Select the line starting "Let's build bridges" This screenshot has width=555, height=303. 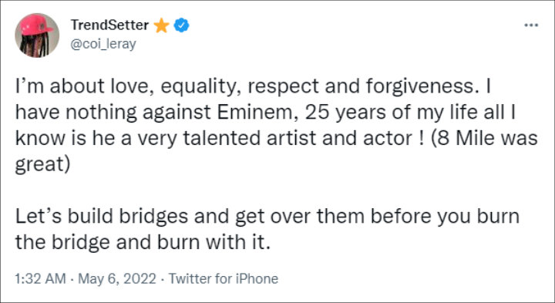pyautogui.click(x=267, y=217)
